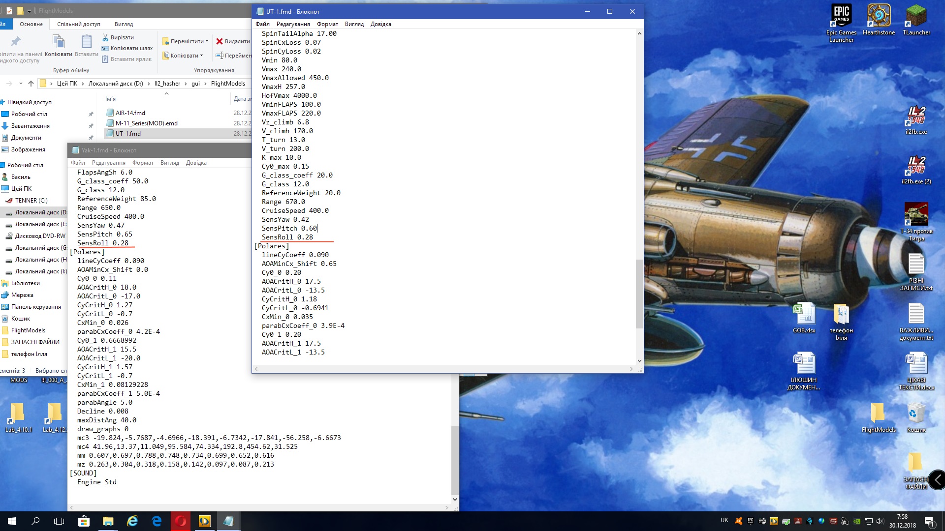Click the Cut (Вирізати) scissors icon
Screen dimensions: 945x531
tap(105, 37)
